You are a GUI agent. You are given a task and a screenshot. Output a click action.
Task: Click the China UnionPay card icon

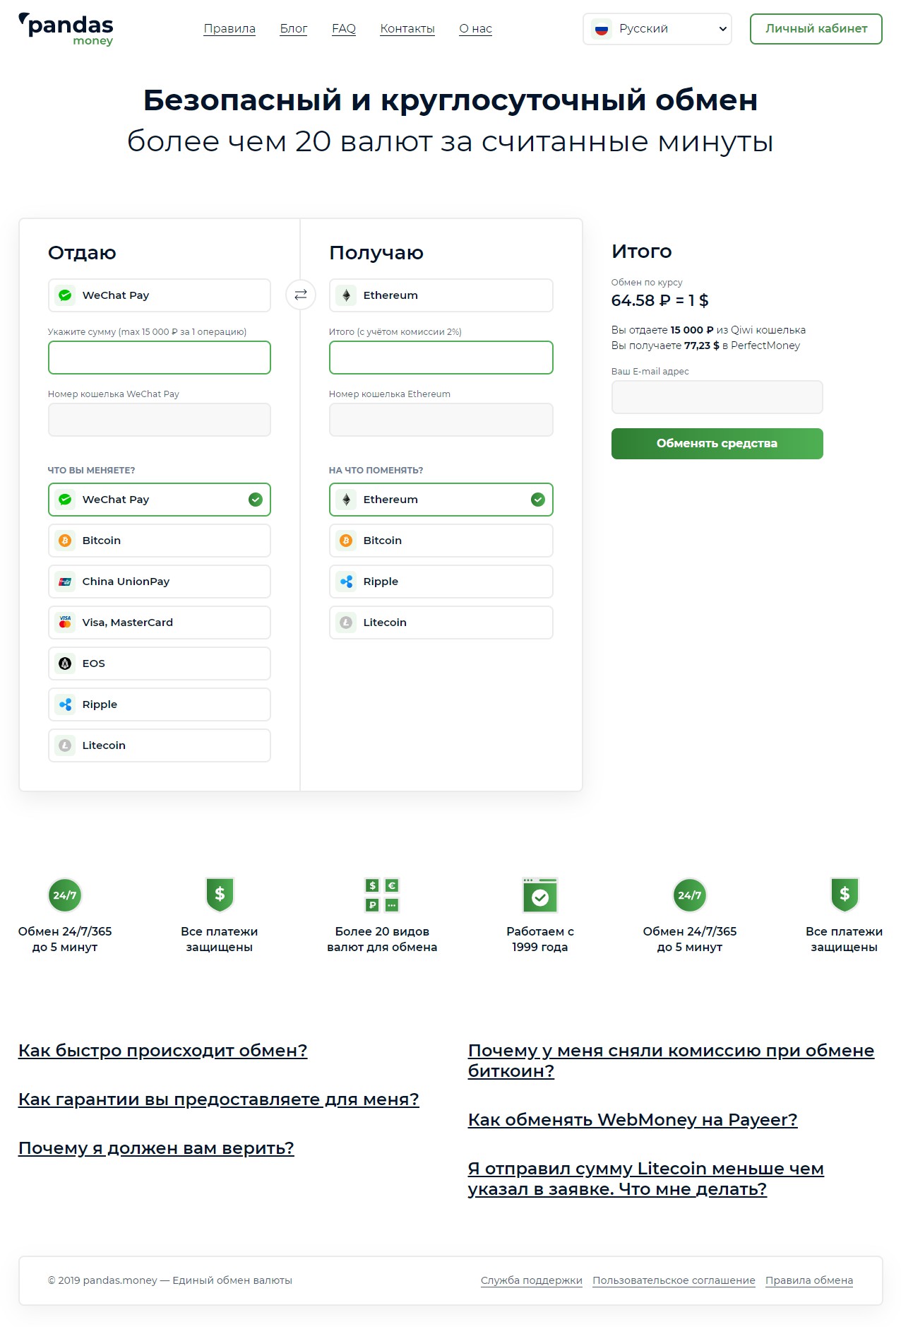click(x=65, y=582)
